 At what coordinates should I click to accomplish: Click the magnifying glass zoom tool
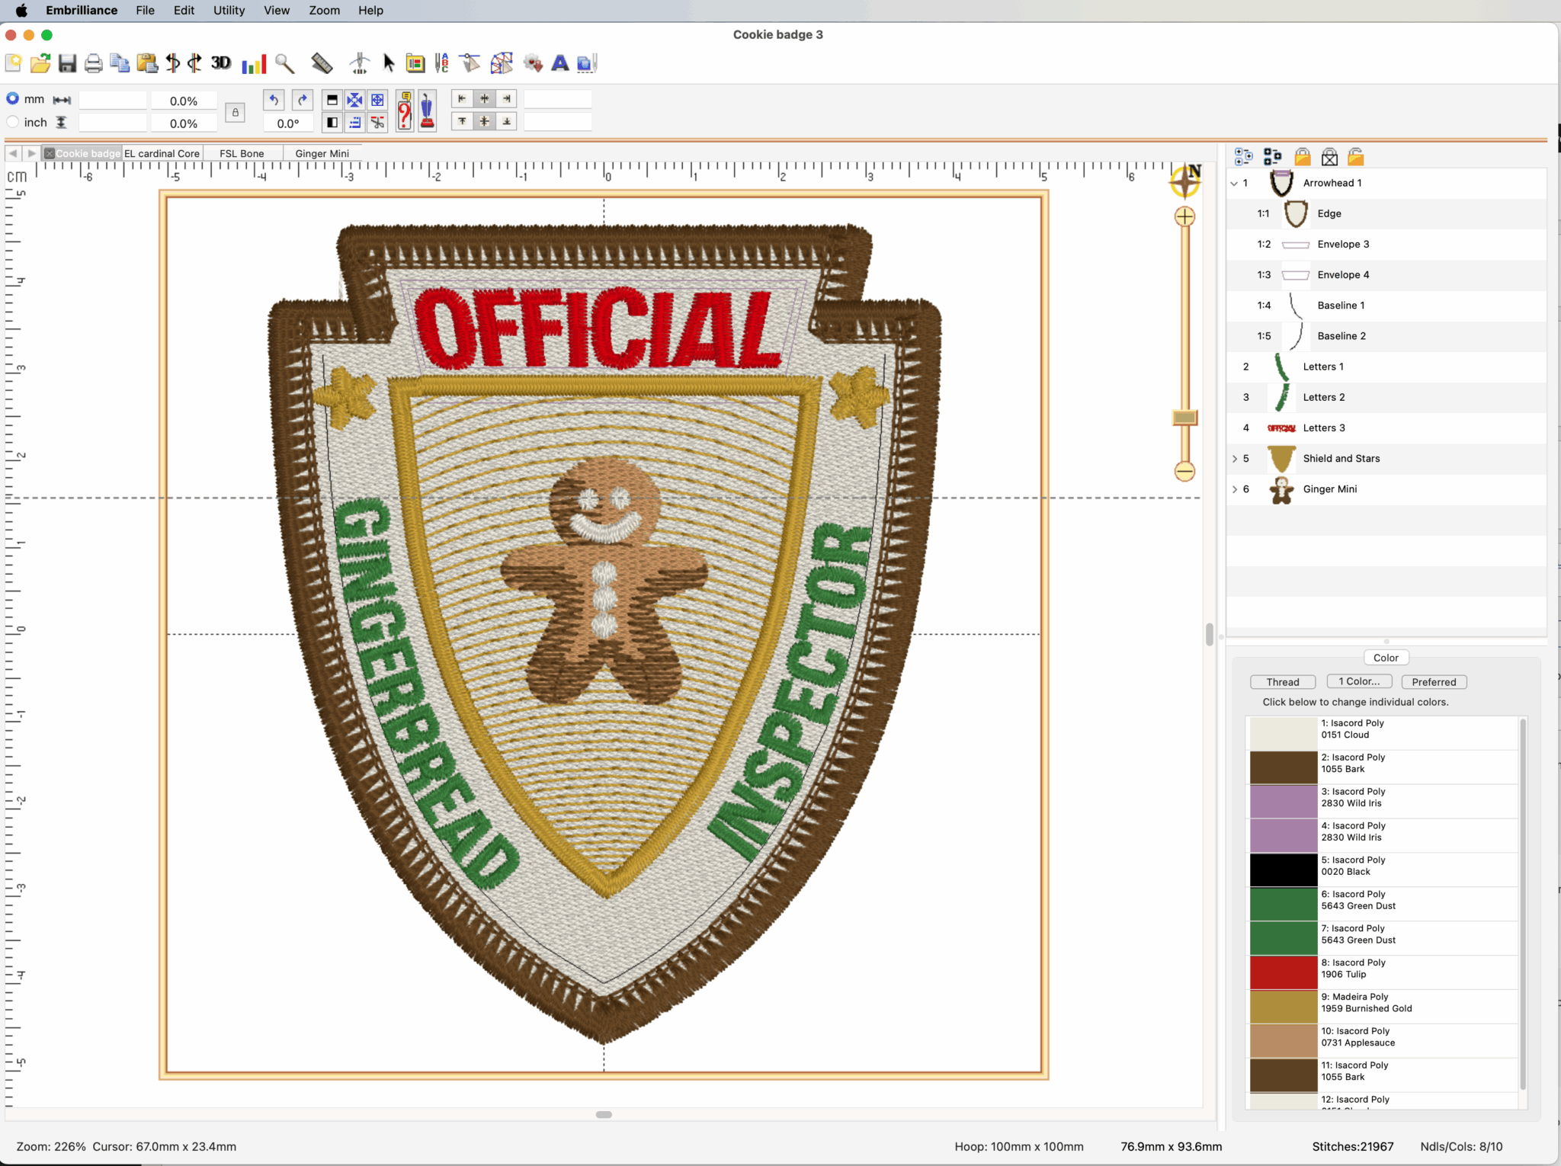tap(285, 64)
